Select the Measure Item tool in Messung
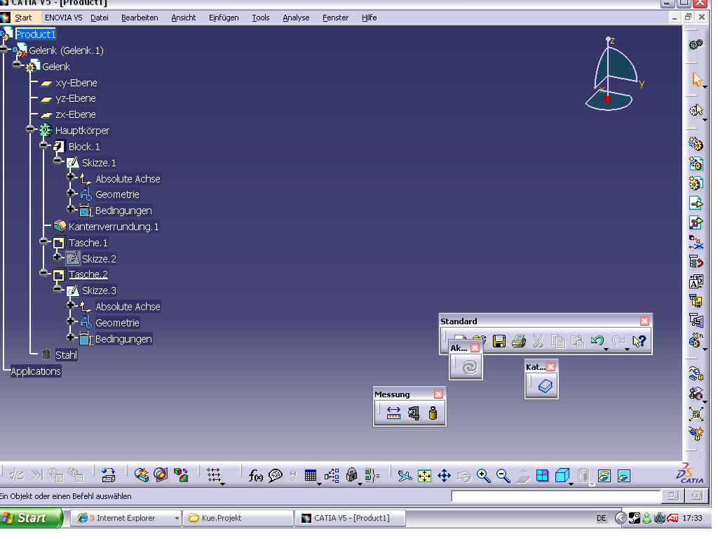The width and height of the screenshot is (718, 539). [414, 413]
